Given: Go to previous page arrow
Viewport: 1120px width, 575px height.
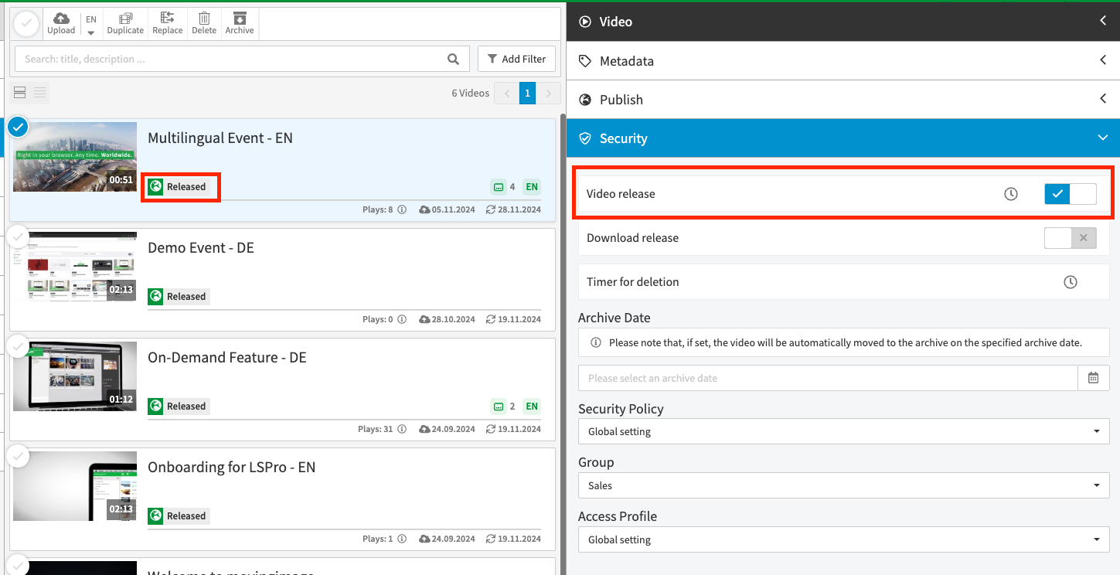Looking at the screenshot, I should click(507, 94).
